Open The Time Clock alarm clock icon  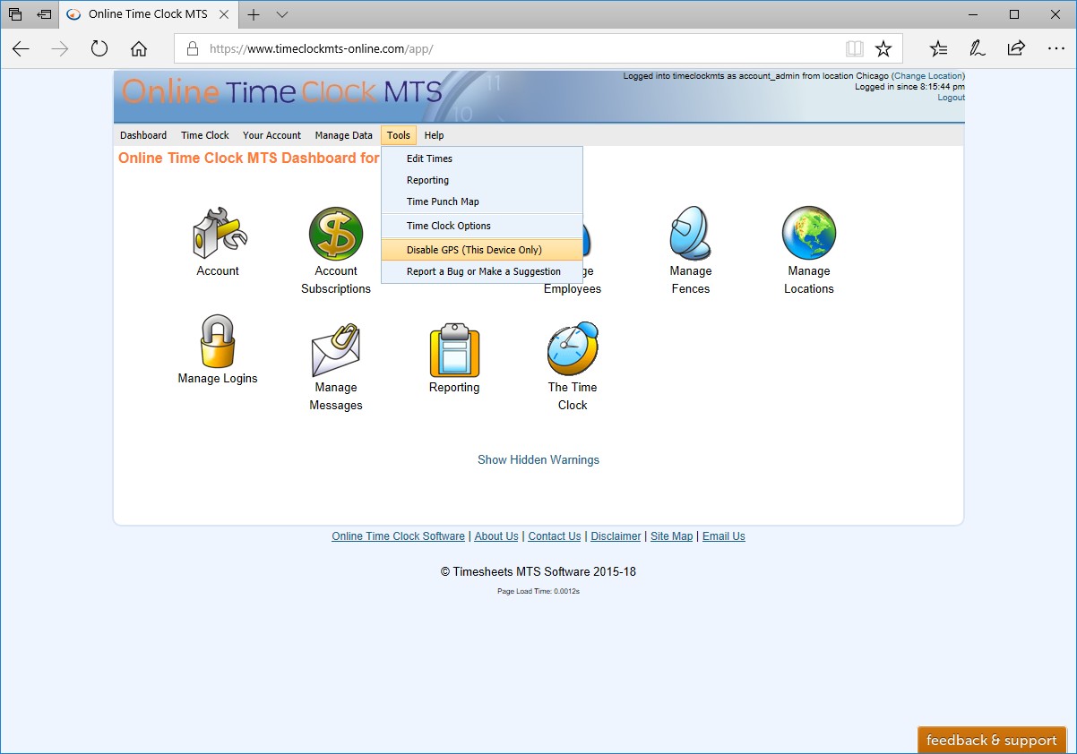point(573,349)
